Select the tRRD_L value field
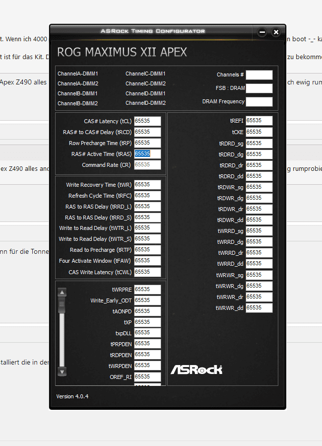This screenshot has width=322, height=446. pyautogui.click(x=147, y=207)
